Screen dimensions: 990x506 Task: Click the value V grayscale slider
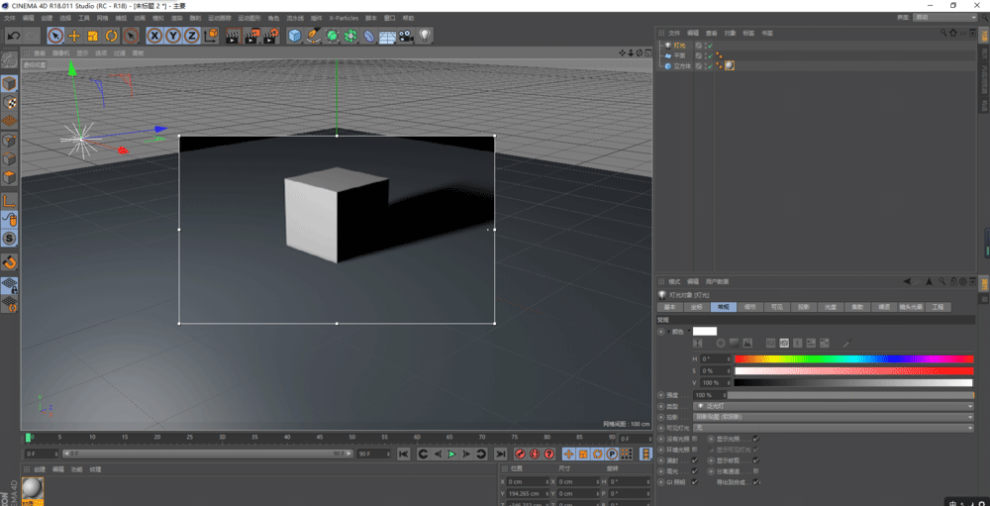point(853,383)
